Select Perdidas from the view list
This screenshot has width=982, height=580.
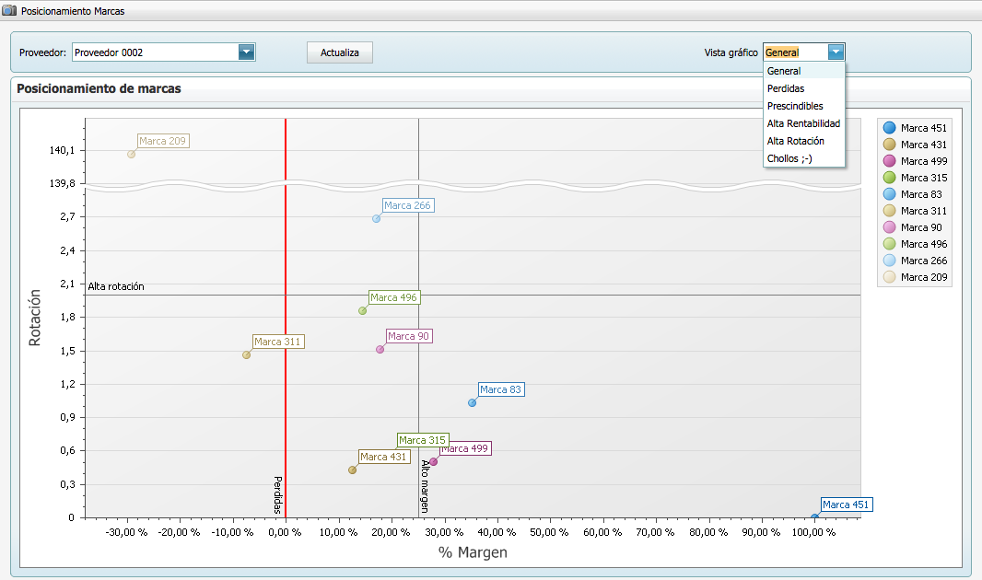point(786,88)
